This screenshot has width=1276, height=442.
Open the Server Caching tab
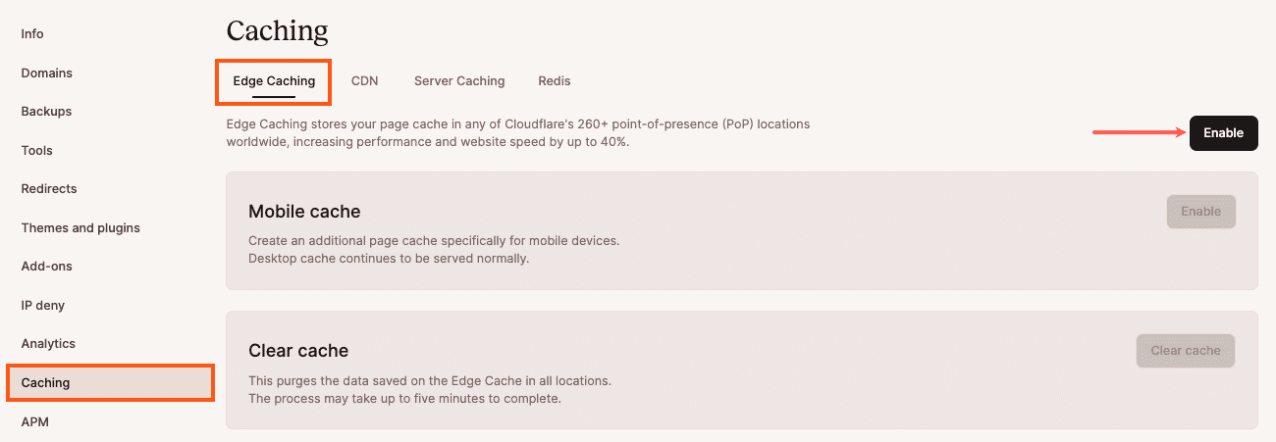459,81
